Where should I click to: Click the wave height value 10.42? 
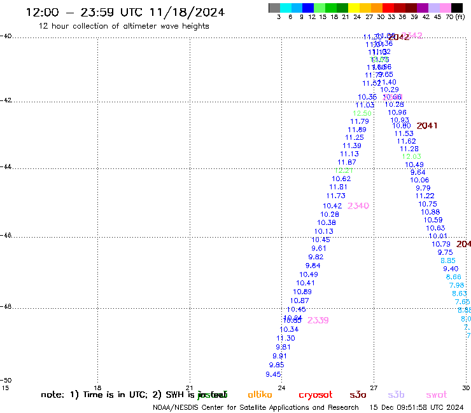tap(332, 206)
